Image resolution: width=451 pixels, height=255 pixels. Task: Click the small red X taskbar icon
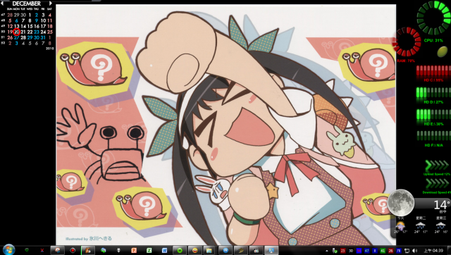pos(42,250)
